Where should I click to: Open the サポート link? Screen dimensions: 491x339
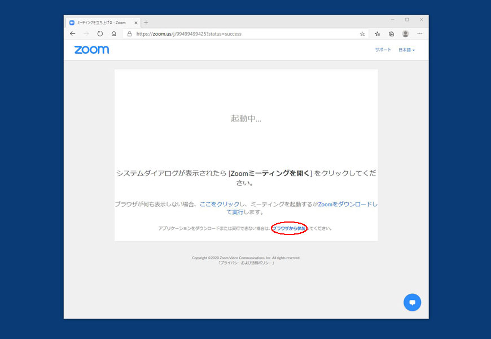(x=383, y=50)
